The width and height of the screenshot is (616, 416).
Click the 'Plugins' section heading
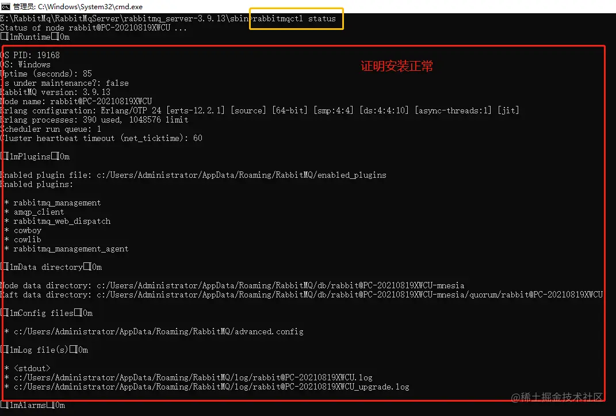point(35,157)
